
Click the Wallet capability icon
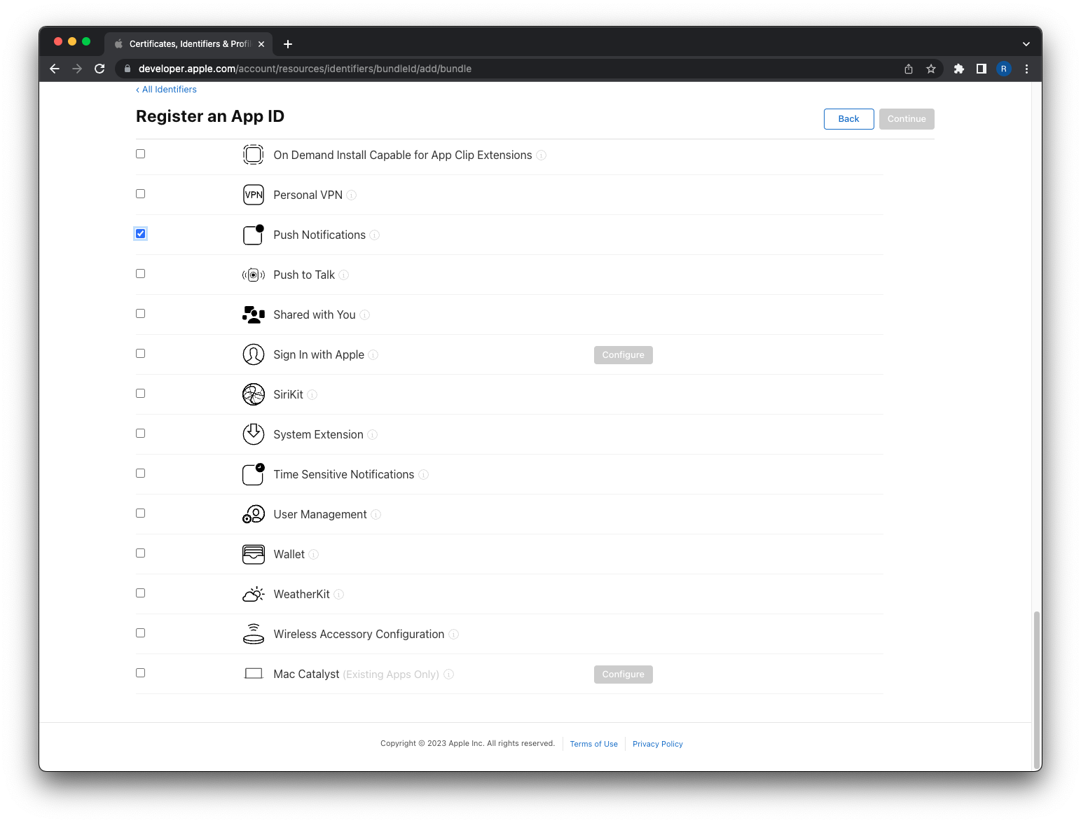click(253, 553)
